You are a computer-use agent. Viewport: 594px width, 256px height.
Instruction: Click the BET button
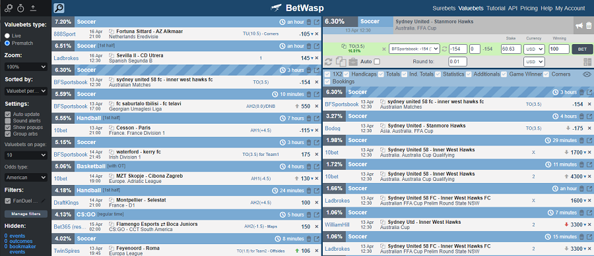[x=582, y=49]
